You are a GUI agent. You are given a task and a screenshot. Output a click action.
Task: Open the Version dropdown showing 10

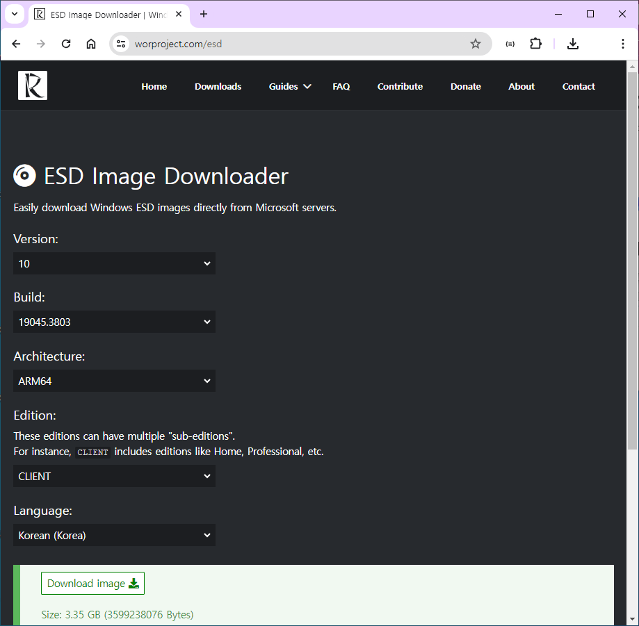click(114, 263)
